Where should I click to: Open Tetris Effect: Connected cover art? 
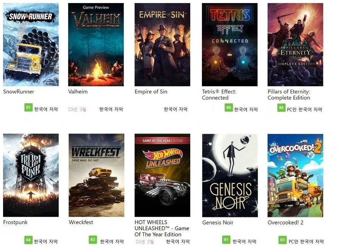pos(230,45)
